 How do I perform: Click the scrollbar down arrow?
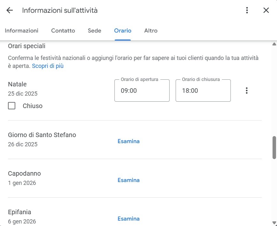(274, 223)
